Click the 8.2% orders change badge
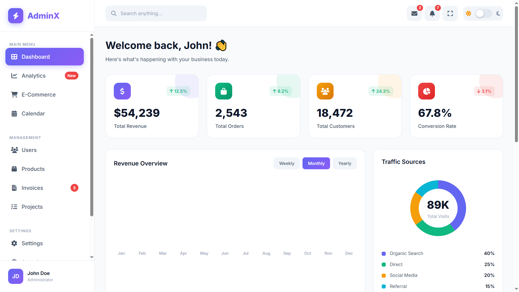The height and width of the screenshot is (292, 519). [x=281, y=91]
